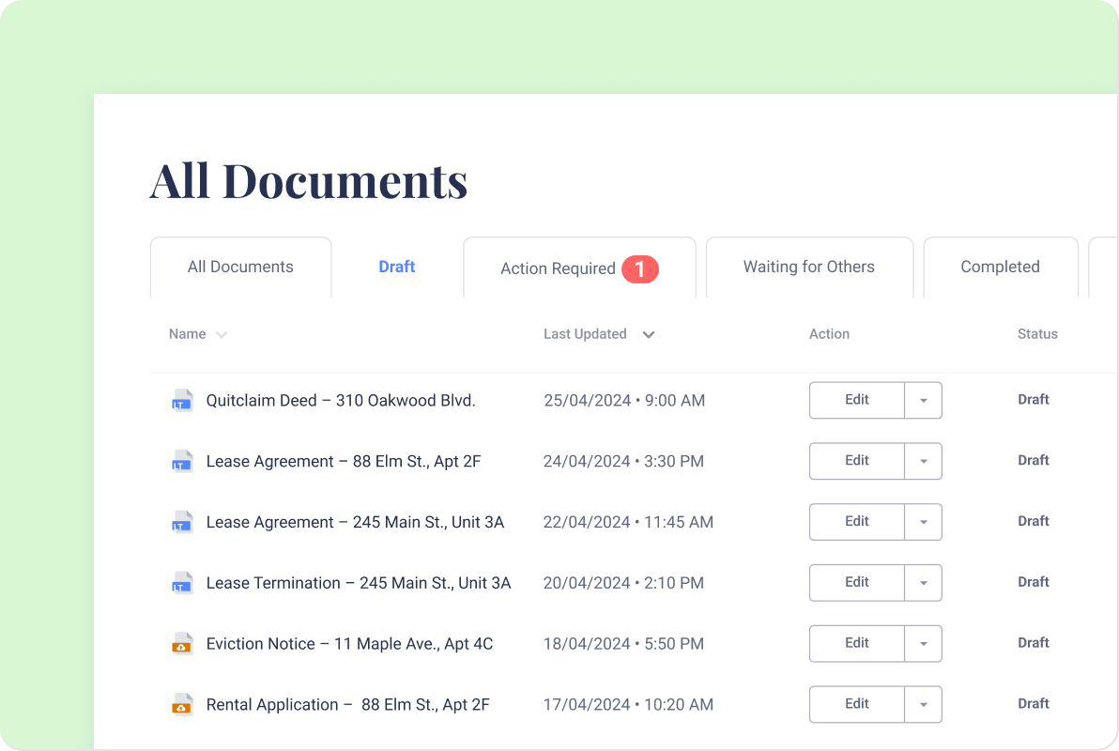Click the Rental Application orange file icon
The image size is (1119, 751).
click(x=182, y=705)
